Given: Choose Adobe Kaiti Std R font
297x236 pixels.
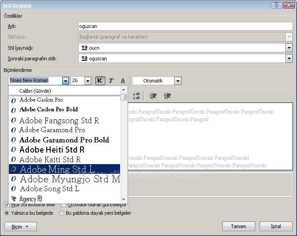Looking at the screenshot, I should pos(64,159).
